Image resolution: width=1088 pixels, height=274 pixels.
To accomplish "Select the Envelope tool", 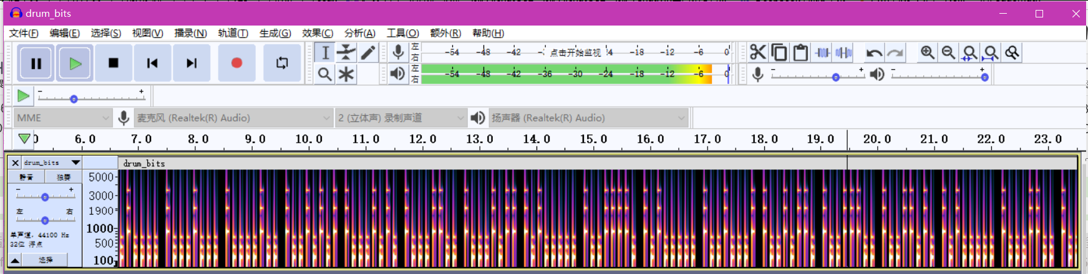I will click(346, 52).
